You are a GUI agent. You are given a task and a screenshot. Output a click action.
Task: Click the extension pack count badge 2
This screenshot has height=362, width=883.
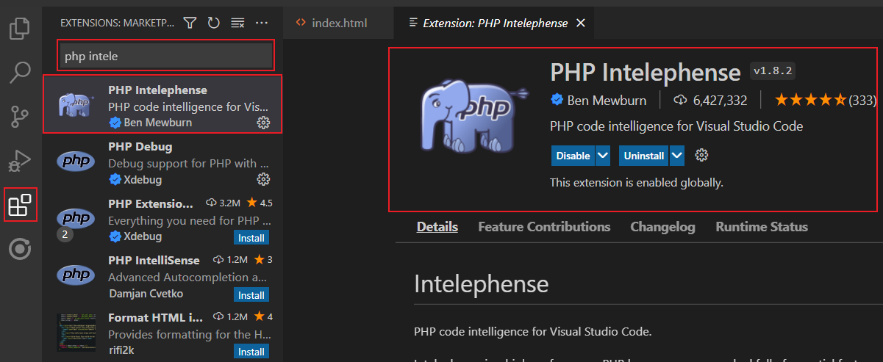tap(63, 235)
